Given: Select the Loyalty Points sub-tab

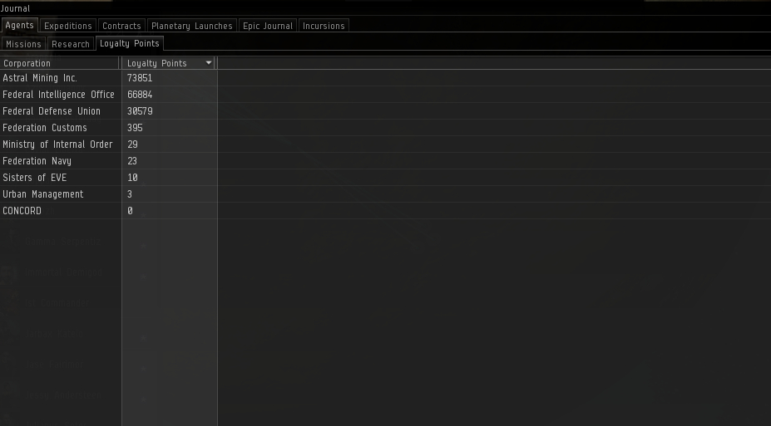Looking at the screenshot, I should (129, 43).
